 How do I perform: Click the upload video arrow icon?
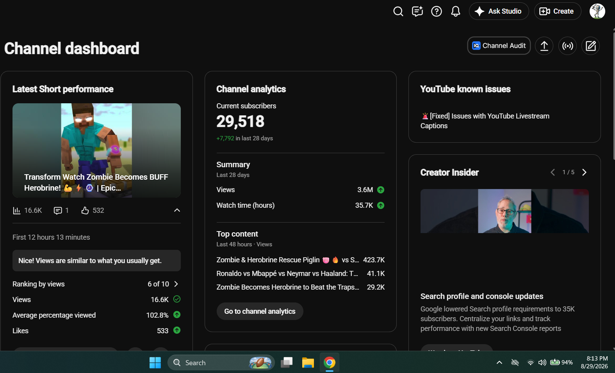[x=544, y=46]
